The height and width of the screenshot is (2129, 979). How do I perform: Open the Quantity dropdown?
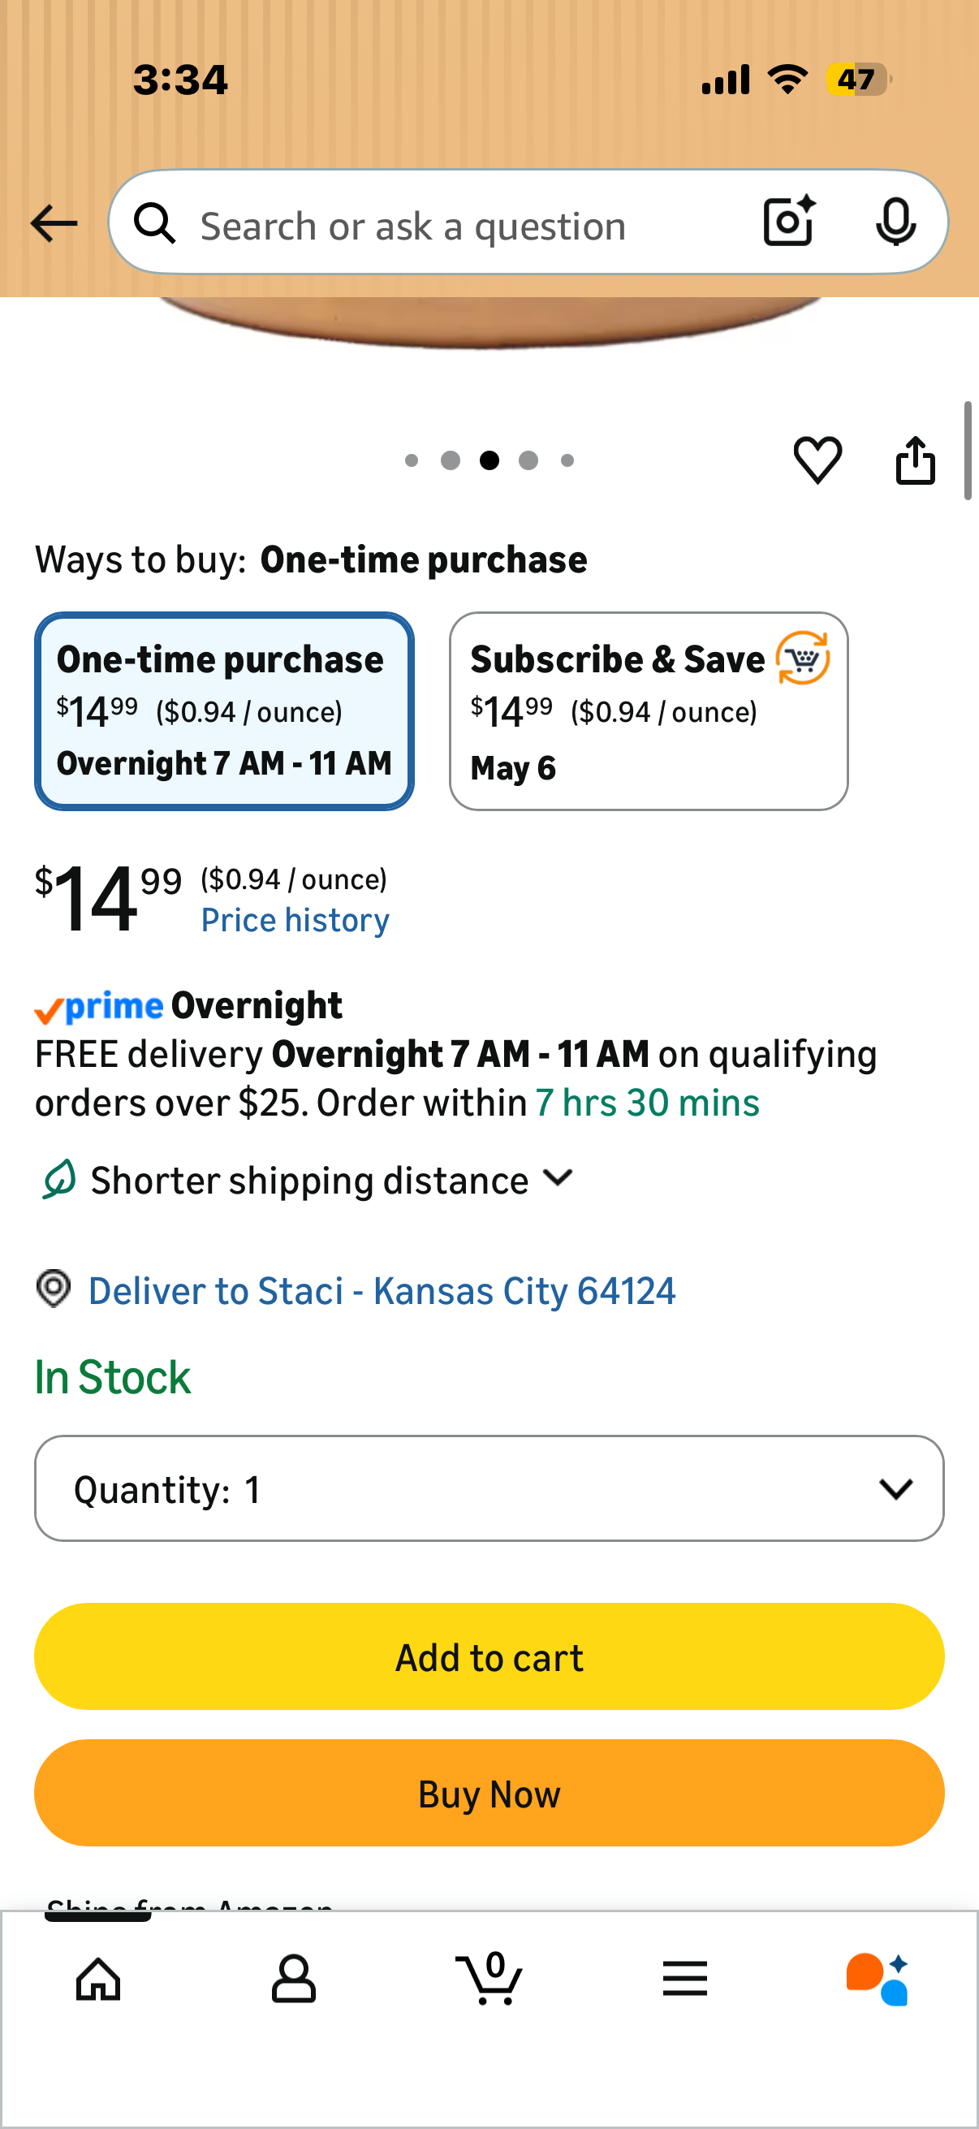click(x=489, y=1488)
